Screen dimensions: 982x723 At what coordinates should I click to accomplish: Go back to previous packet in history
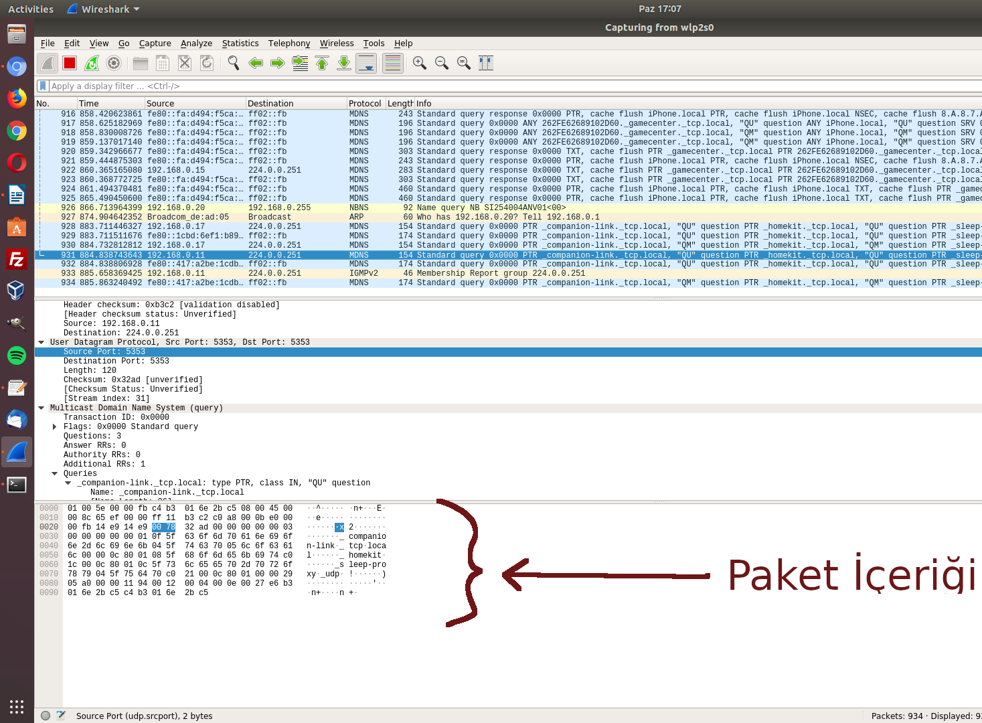tap(256, 63)
